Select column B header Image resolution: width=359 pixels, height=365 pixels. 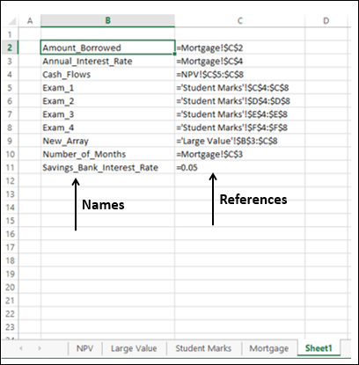point(107,20)
